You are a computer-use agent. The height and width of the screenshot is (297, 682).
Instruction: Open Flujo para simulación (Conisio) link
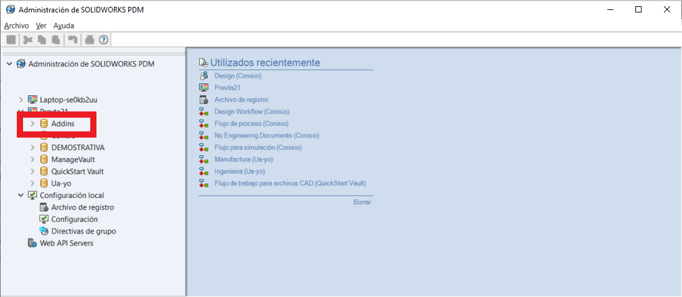point(258,148)
